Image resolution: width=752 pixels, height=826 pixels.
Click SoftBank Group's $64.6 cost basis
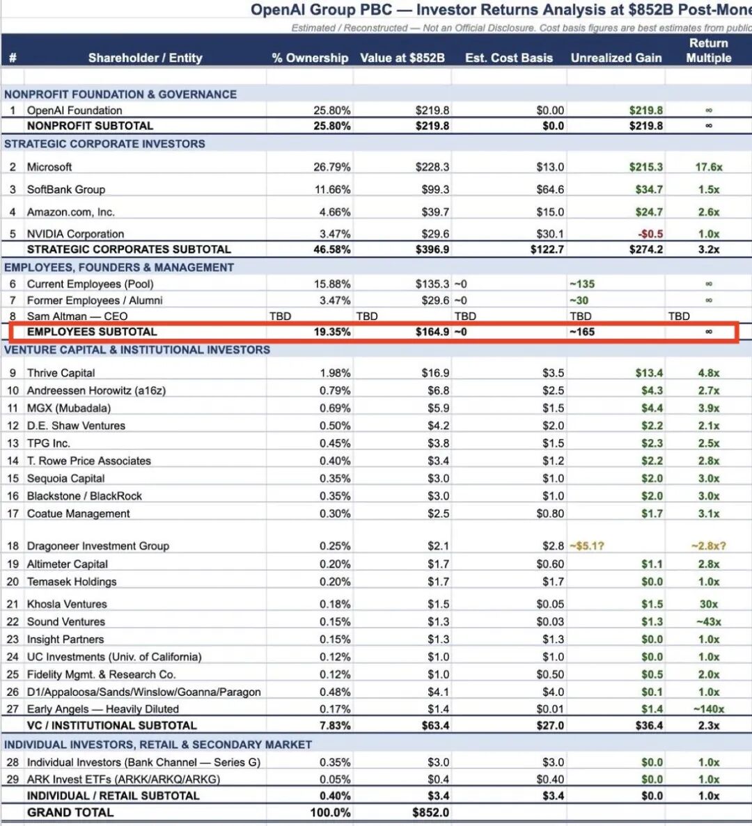550,190
